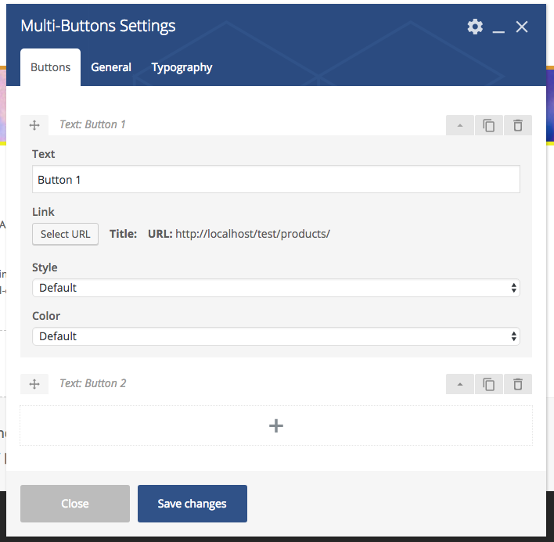
Task: Add a new button with plus icon
Action: (276, 425)
